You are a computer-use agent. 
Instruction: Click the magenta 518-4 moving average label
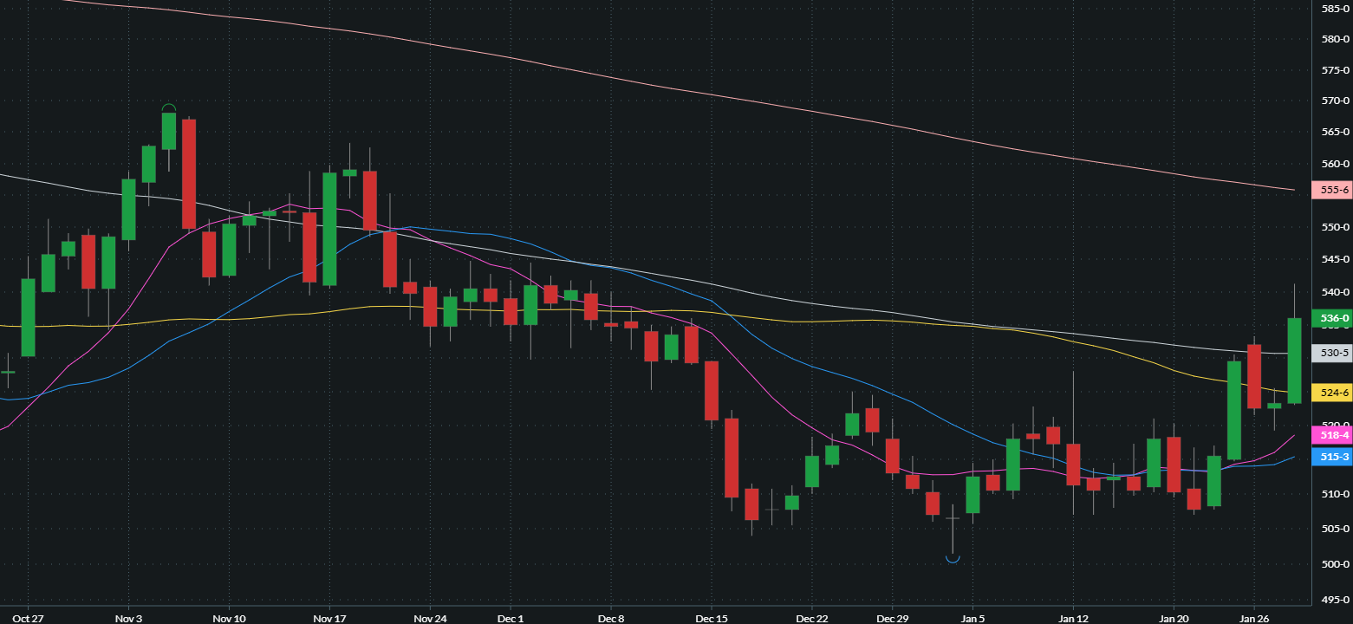(x=1332, y=435)
